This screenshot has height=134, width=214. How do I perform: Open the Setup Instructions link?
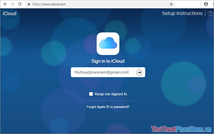(x=182, y=13)
